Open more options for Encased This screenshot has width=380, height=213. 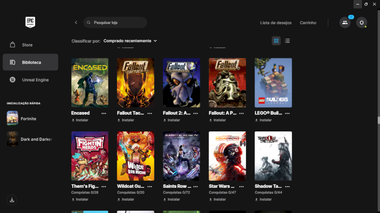pos(104,113)
